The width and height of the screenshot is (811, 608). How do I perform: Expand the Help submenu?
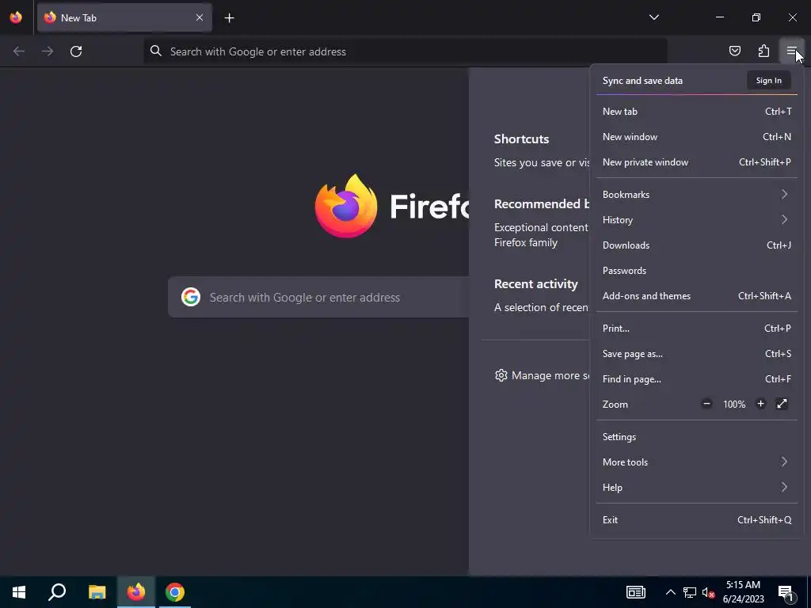click(697, 488)
